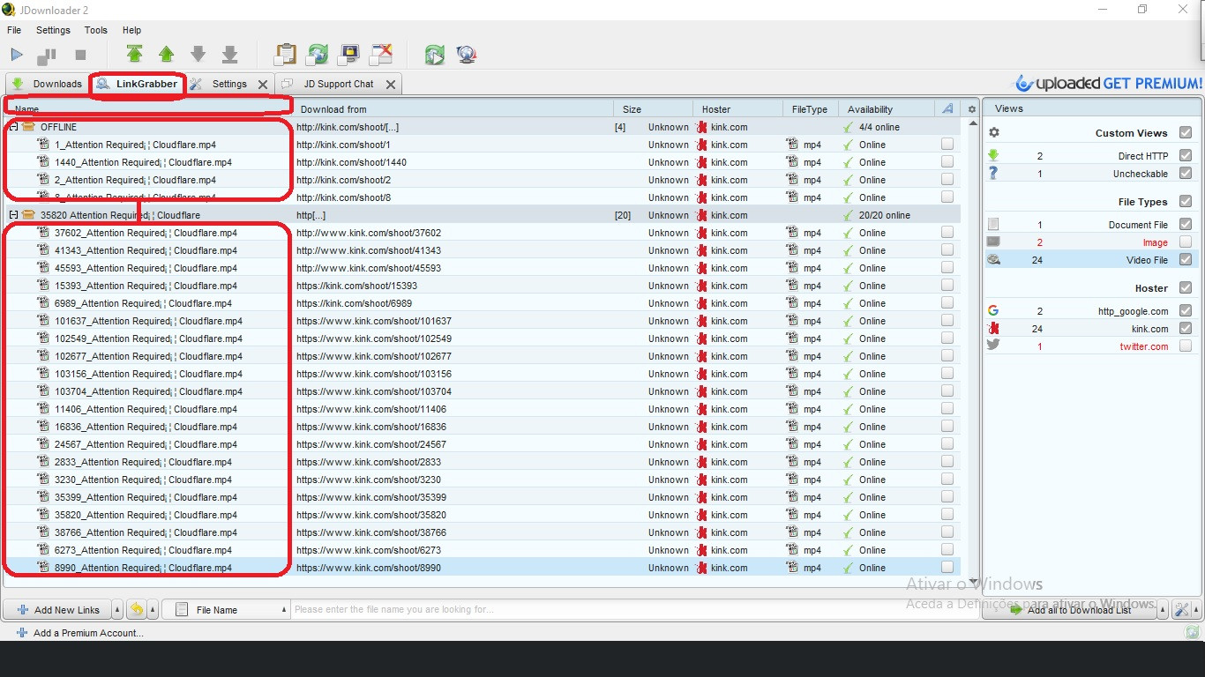The width and height of the screenshot is (1205, 677).
Task: Switch to the Downloads tab
Action: [47, 84]
